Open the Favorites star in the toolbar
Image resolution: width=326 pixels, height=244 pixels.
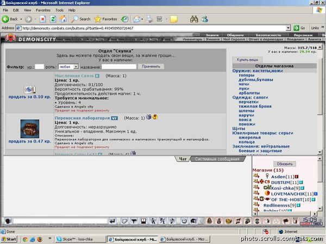pos(105,19)
